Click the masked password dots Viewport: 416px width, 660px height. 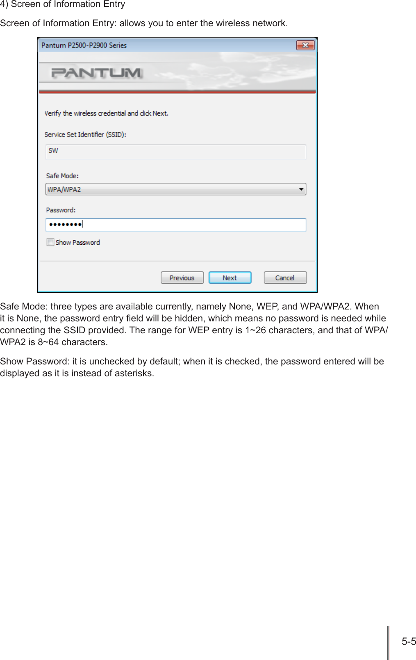65,224
